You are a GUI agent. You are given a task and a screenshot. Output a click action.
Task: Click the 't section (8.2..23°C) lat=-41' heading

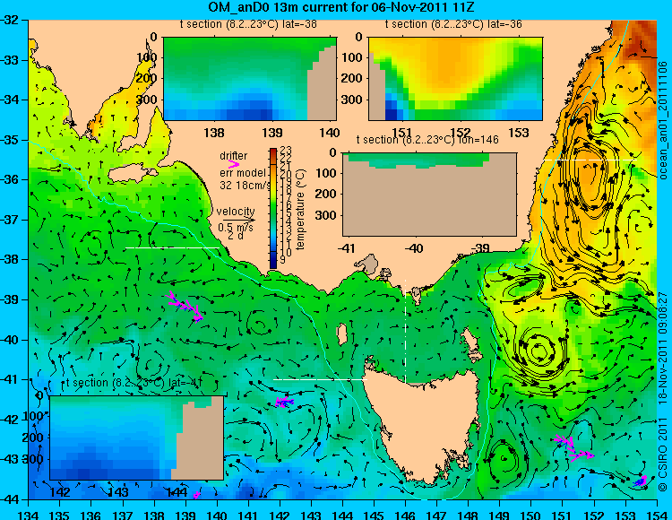tap(134, 383)
